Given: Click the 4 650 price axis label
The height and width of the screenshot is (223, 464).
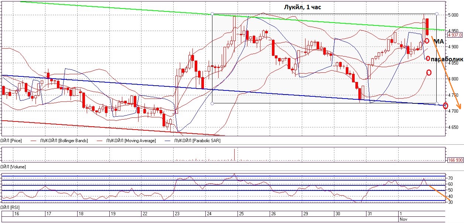Looking at the screenshot, I should [453, 127].
